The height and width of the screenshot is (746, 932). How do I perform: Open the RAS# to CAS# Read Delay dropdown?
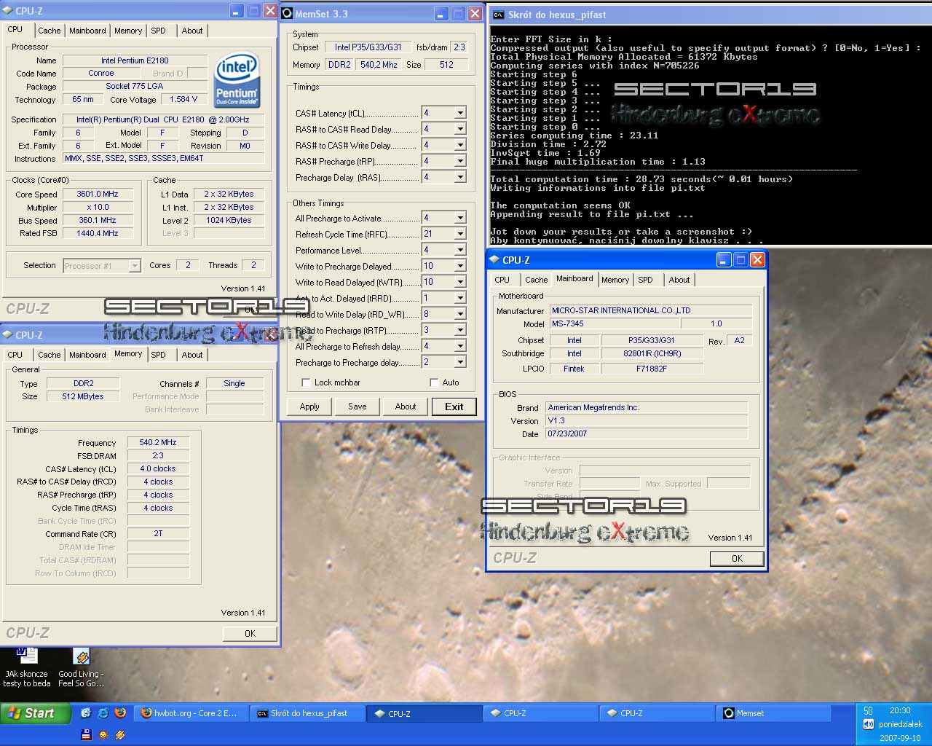tap(460, 129)
